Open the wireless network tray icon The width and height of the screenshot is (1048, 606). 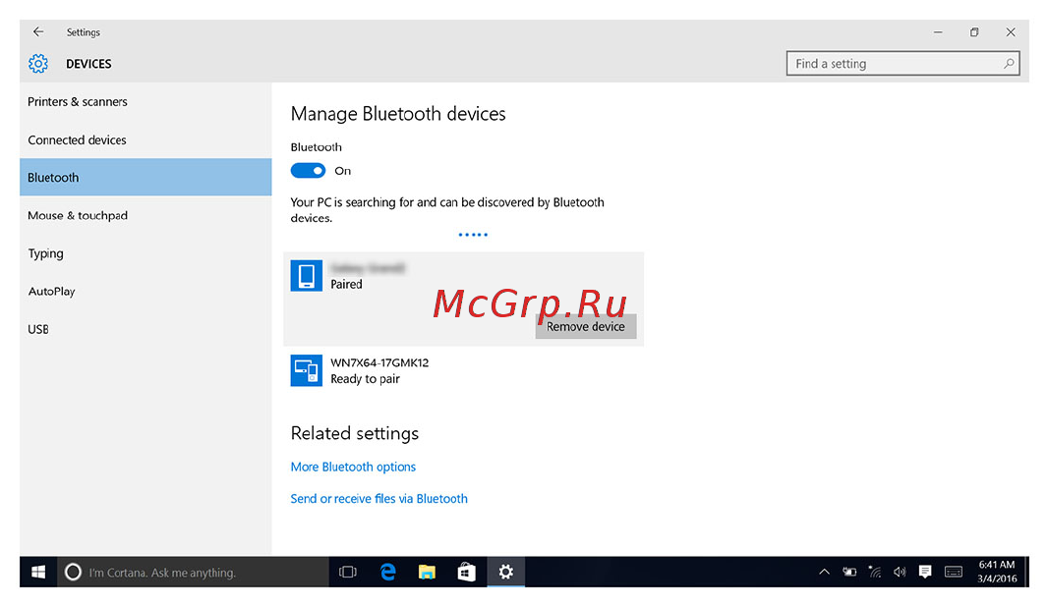[x=875, y=572]
